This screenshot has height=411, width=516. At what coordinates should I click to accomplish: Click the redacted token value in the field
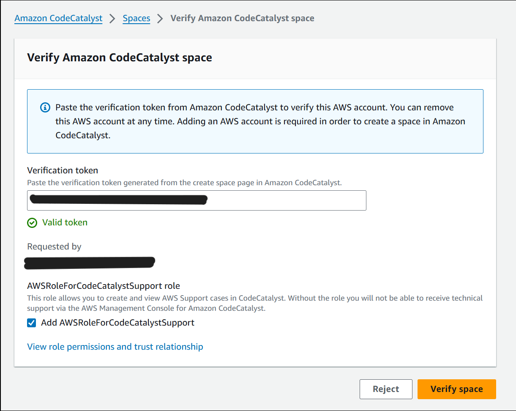118,200
